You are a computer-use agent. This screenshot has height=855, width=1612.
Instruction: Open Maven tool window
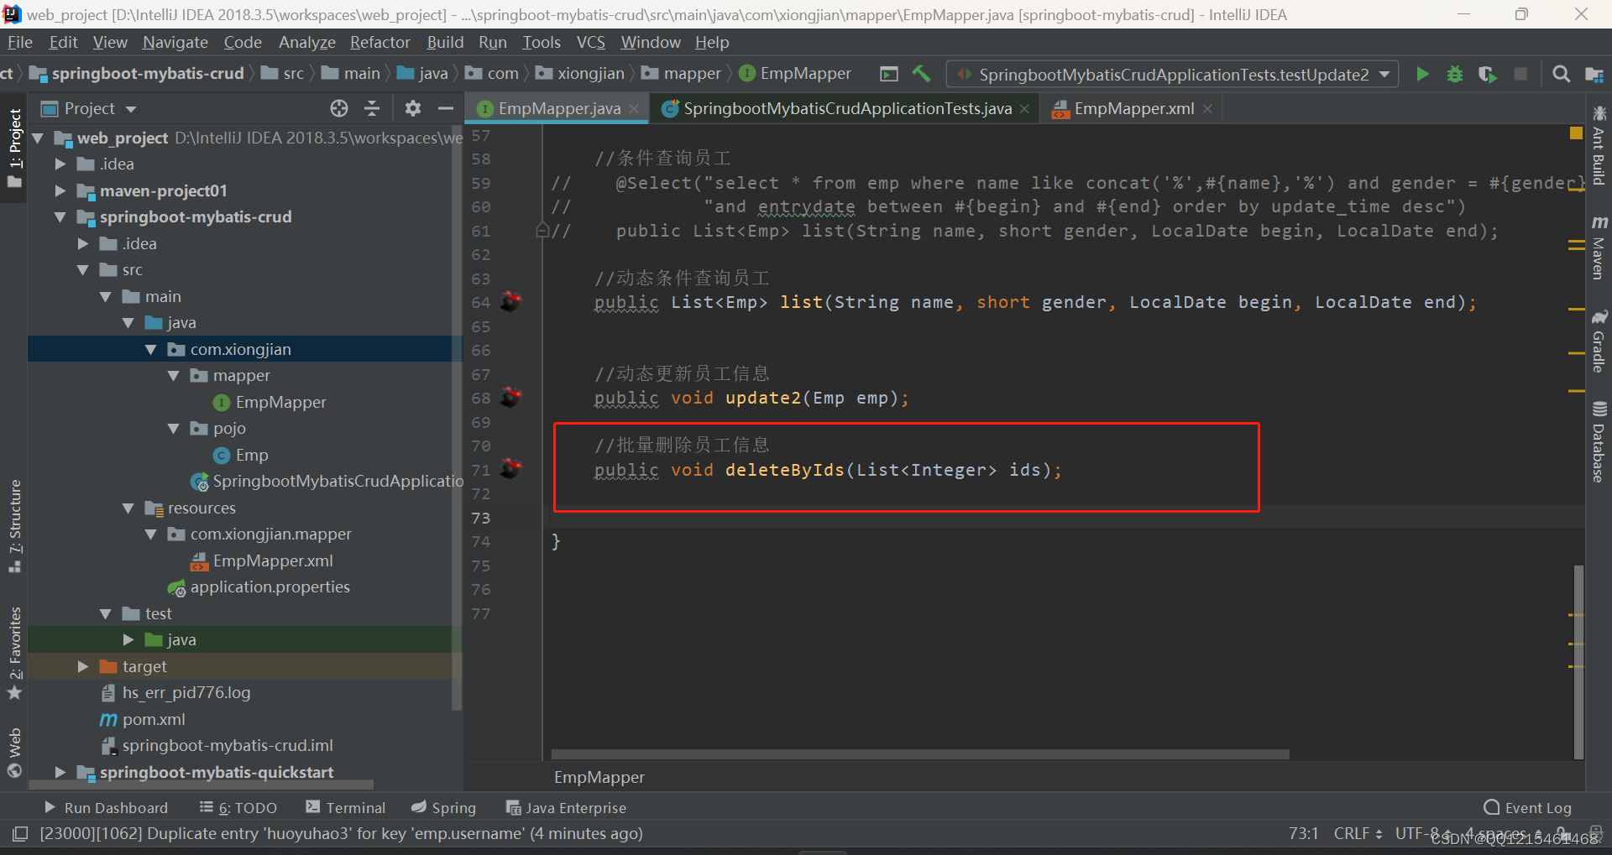pos(1599,247)
